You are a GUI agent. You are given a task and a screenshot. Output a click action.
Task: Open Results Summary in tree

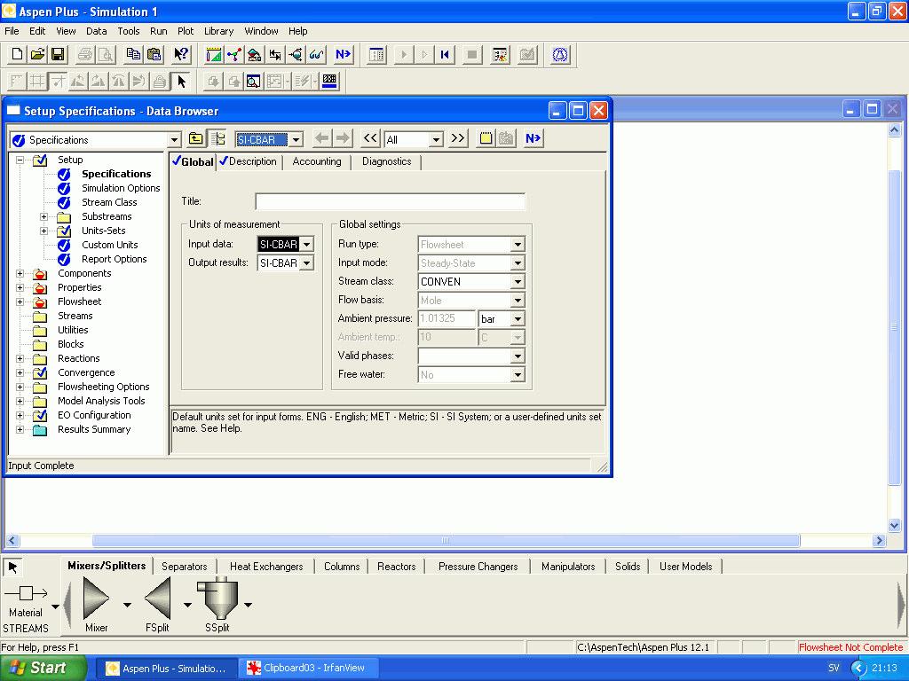(x=94, y=429)
